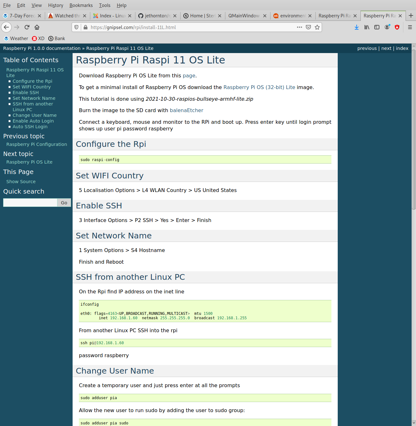Jump to Change User Name in contents

point(35,115)
